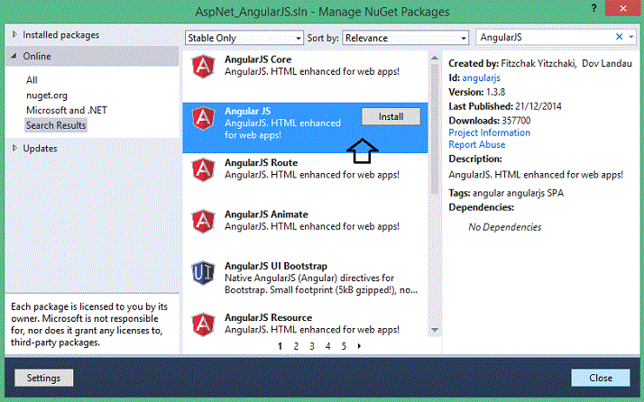
Task: Click the package list scrollbar thumb
Action: pyautogui.click(x=435, y=130)
